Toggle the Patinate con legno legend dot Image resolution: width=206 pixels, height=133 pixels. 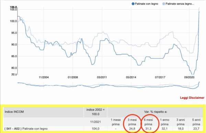tap(133, 4)
